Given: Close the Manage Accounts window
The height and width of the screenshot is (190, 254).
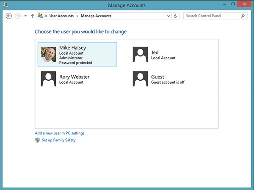Looking at the screenshot, I should pos(245,4).
